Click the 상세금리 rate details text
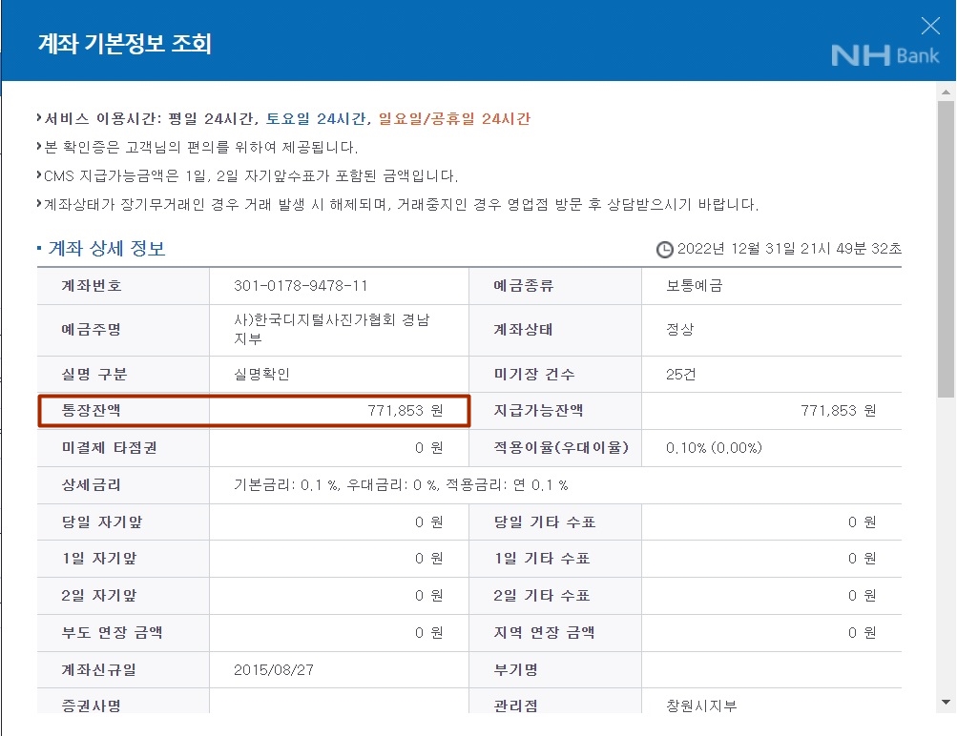957x736 pixels. coord(401,485)
